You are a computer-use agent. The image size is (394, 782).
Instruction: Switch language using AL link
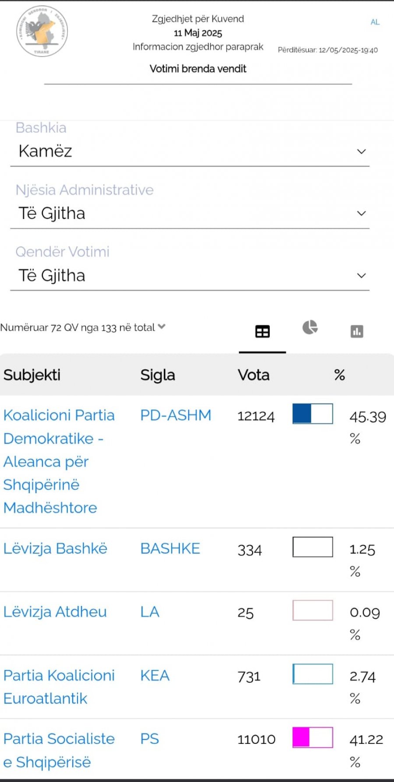(375, 22)
